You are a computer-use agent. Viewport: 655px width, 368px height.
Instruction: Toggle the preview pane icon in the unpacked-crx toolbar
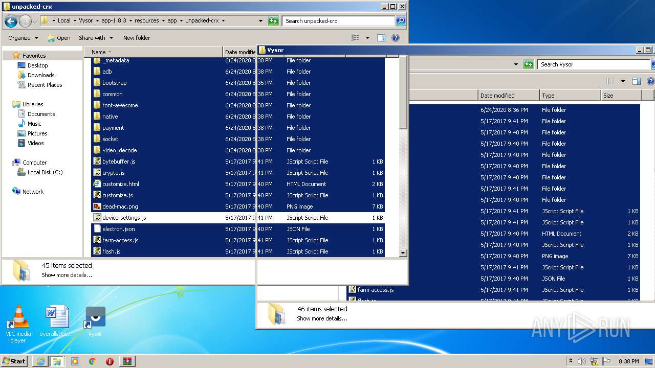pyautogui.click(x=381, y=38)
